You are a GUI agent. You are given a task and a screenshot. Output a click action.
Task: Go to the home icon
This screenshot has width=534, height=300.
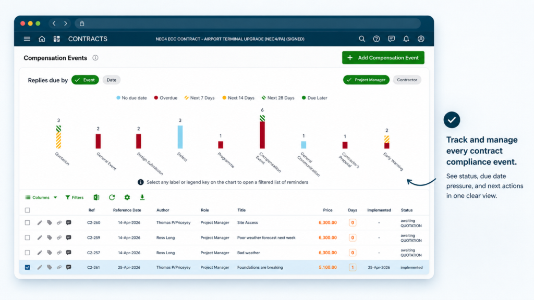[x=42, y=39]
